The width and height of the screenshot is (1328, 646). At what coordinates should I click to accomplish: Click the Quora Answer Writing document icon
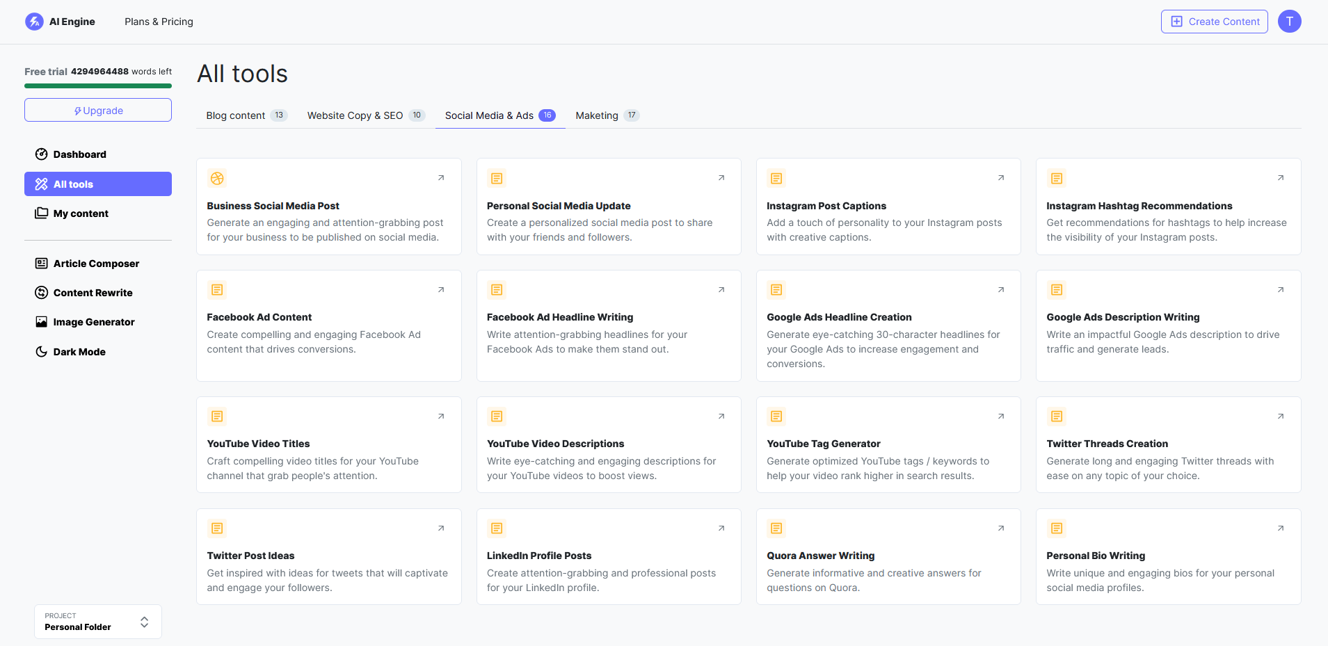pos(776,528)
